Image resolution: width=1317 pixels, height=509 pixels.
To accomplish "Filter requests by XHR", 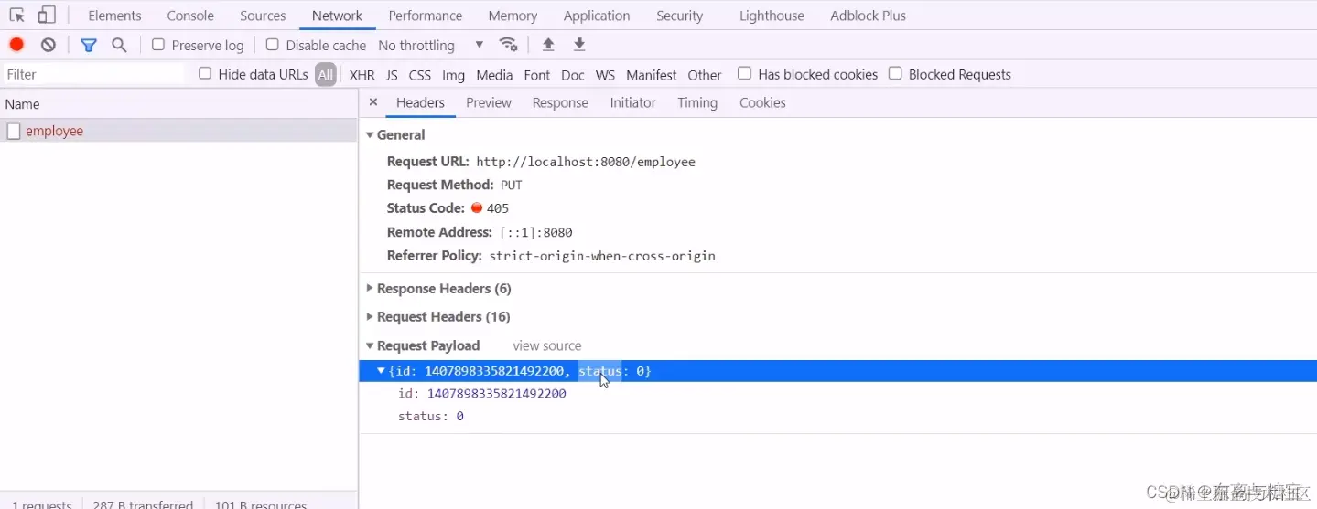I will (362, 75).
